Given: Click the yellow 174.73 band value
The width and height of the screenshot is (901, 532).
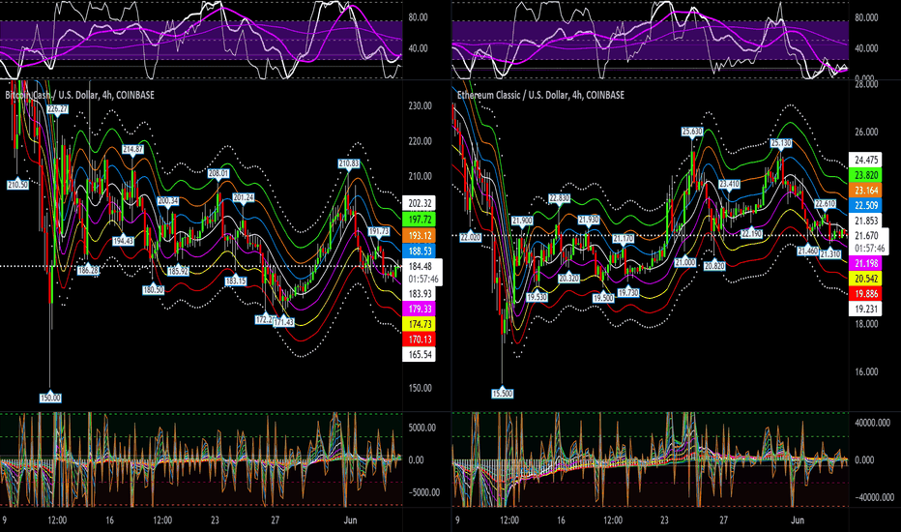Looking at the screenshot, I should tap(420, 324).
